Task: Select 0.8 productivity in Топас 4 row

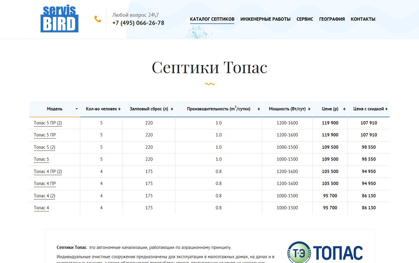Action: click(219, 208)
